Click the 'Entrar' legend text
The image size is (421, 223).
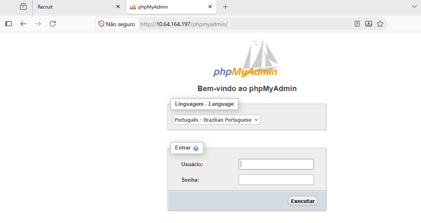click(x=183, y=147)
